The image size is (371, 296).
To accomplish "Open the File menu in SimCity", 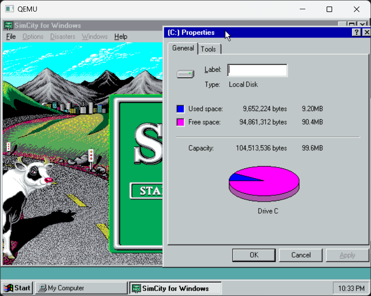I will tap(11, 37).
